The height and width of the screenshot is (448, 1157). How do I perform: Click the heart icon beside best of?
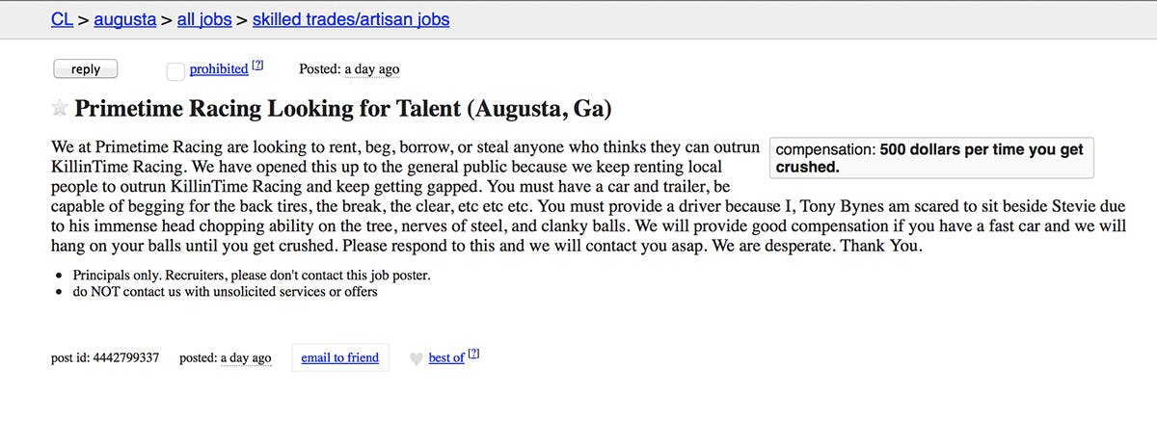416,358
